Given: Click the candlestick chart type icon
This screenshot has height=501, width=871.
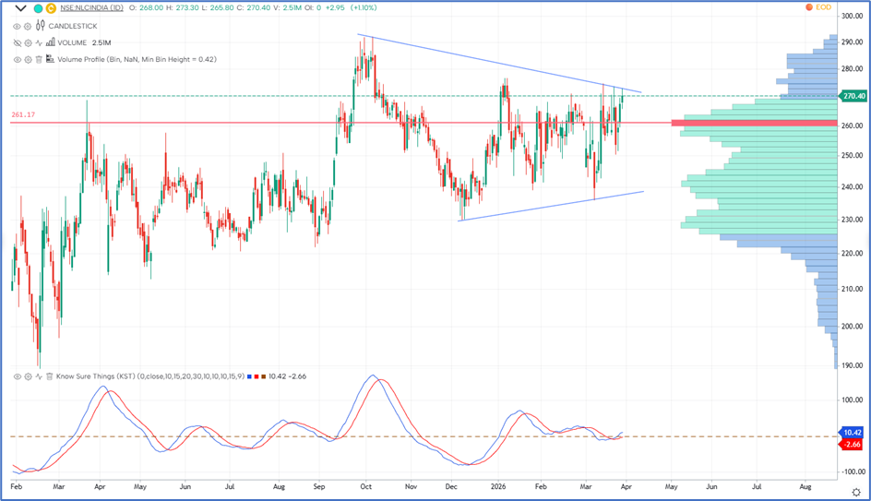Looking at the screenshot, I should (40, 26).
